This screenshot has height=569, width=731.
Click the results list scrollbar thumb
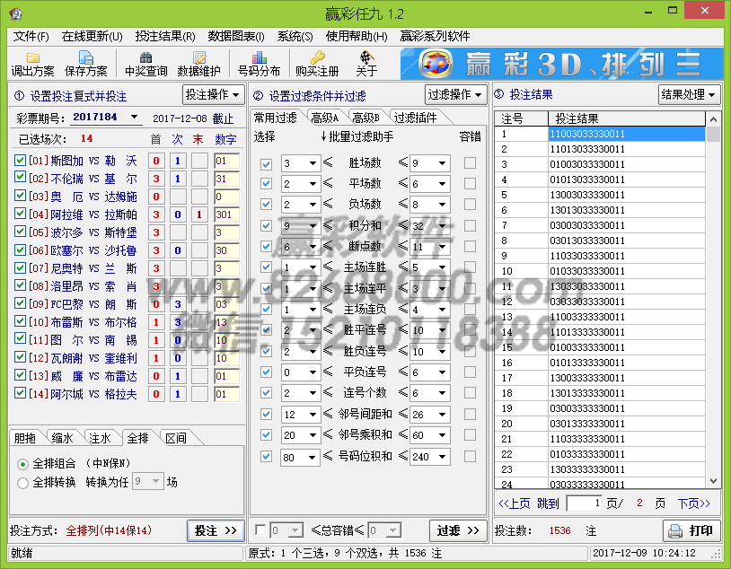click(x=713, y=135)
